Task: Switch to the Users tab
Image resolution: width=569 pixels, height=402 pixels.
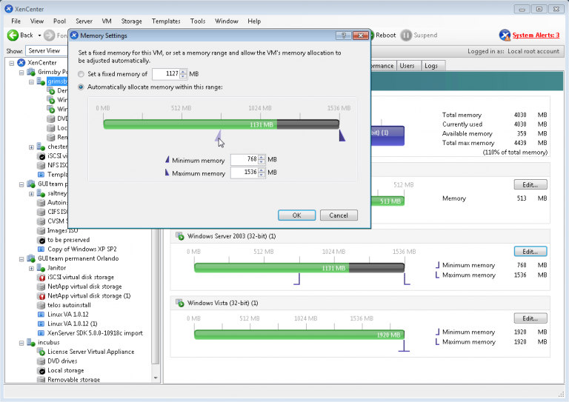Action: tap(407, 66)
